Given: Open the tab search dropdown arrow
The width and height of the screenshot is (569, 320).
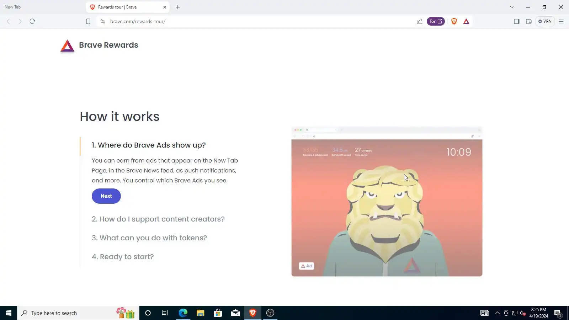Looking at the screenshot, I should (512, 7).
